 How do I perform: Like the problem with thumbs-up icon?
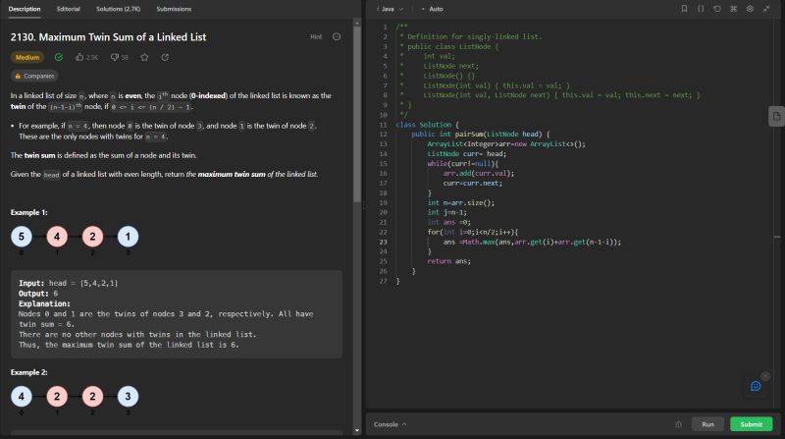pos(79,57)
